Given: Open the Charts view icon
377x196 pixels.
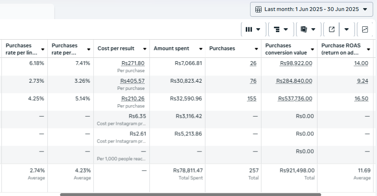Looking at the screenshot, I should point(365,29).
